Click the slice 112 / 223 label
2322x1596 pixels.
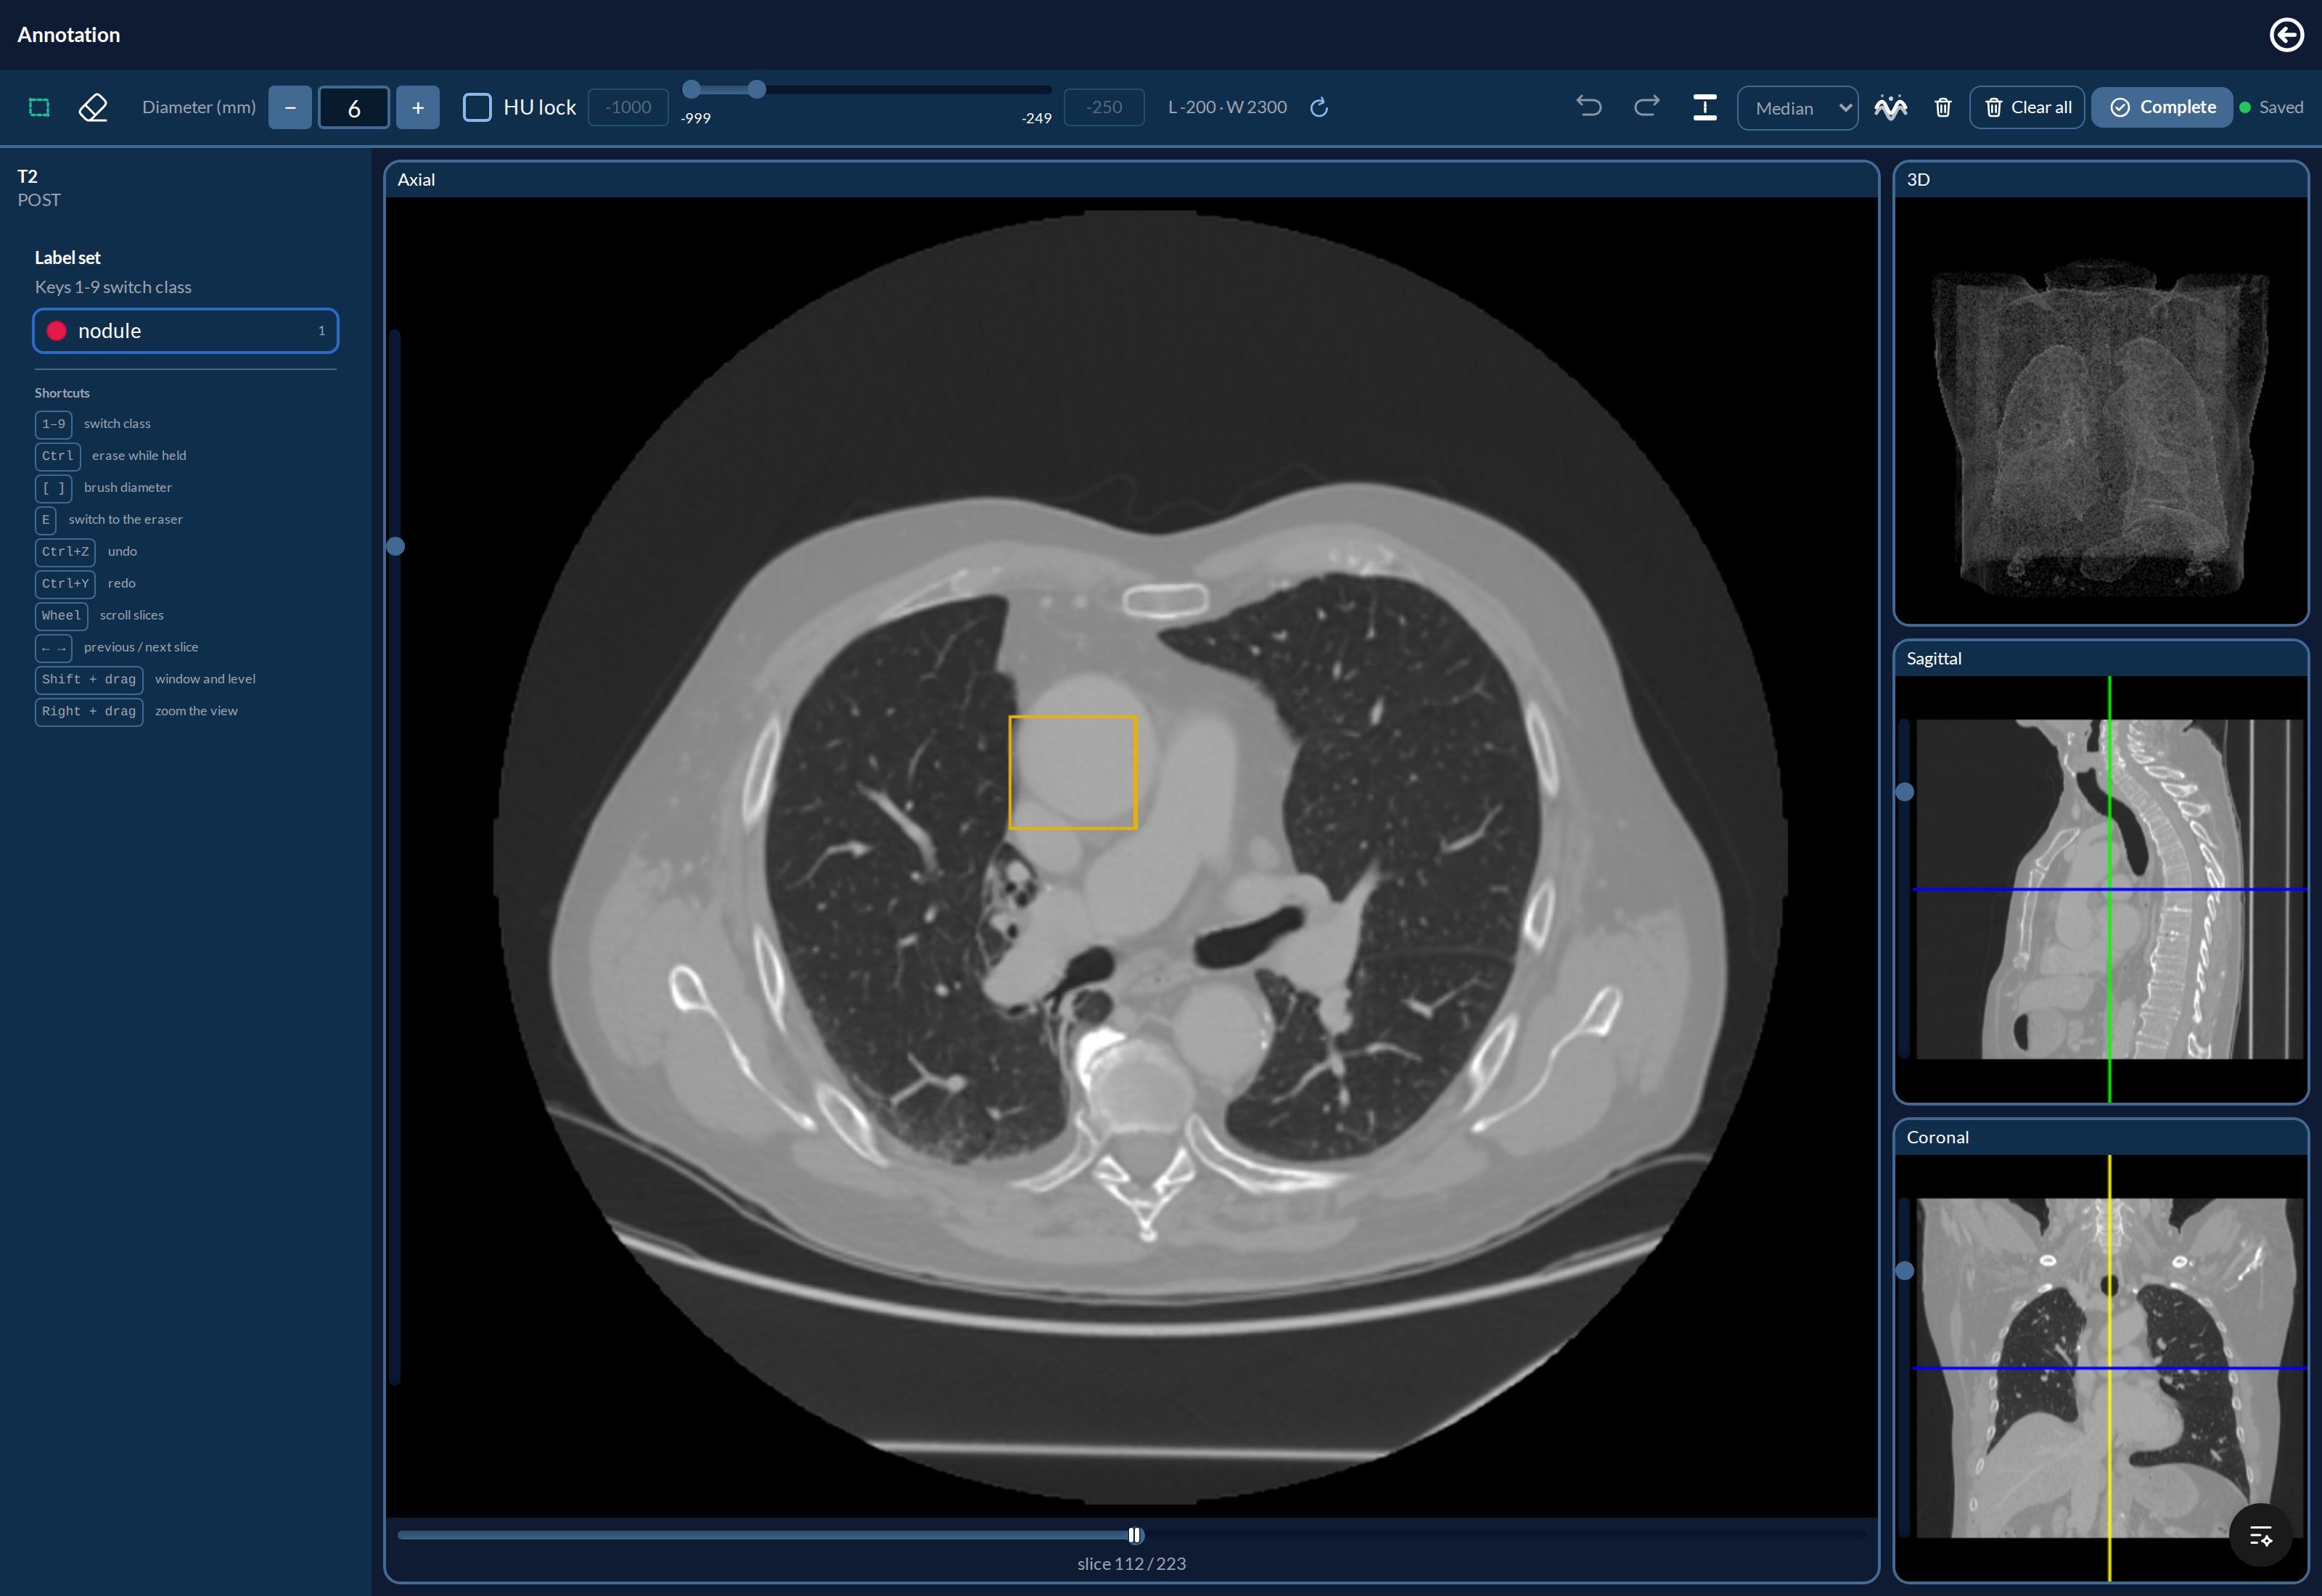tap(1131, 1564)
